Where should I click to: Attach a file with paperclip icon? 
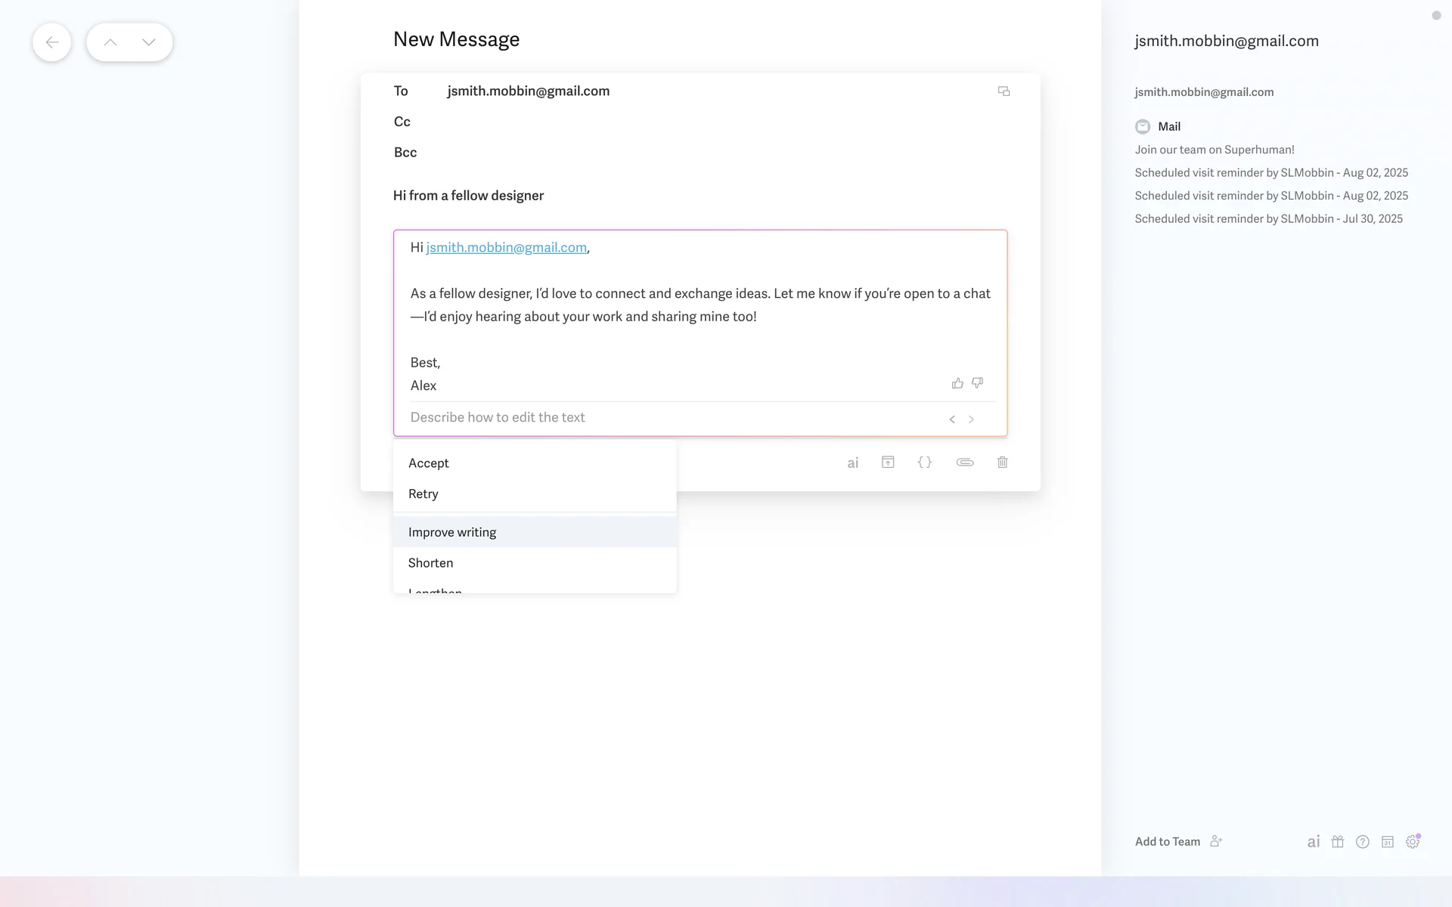pyautogui.click(x=964, y=462)
